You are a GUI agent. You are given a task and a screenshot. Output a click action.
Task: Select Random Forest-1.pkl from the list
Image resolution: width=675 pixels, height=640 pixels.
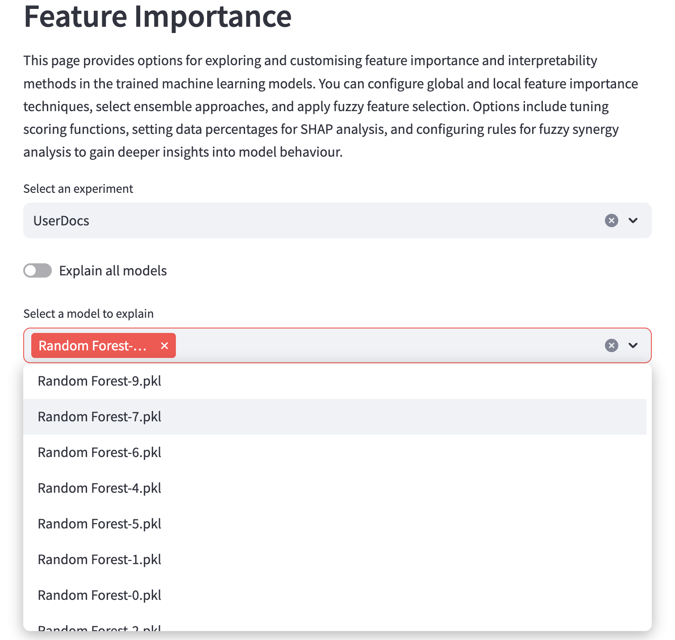99,559
